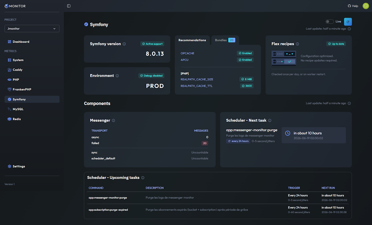Collapse the sidebar with the panel icon

[69, 6]
